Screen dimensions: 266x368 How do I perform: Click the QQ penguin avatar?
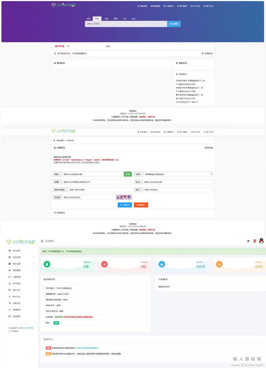[261, 241]
